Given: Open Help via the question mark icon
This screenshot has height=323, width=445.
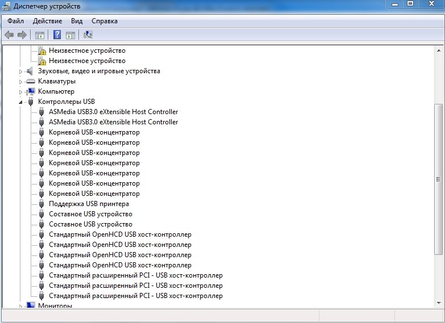Looking at the screenshot, I should [x=57, y=35].
